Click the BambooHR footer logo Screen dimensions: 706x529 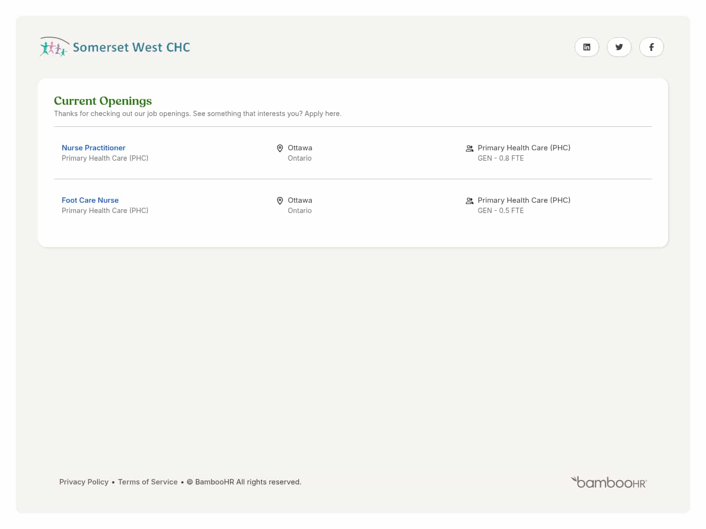click(x=608, y=482)
